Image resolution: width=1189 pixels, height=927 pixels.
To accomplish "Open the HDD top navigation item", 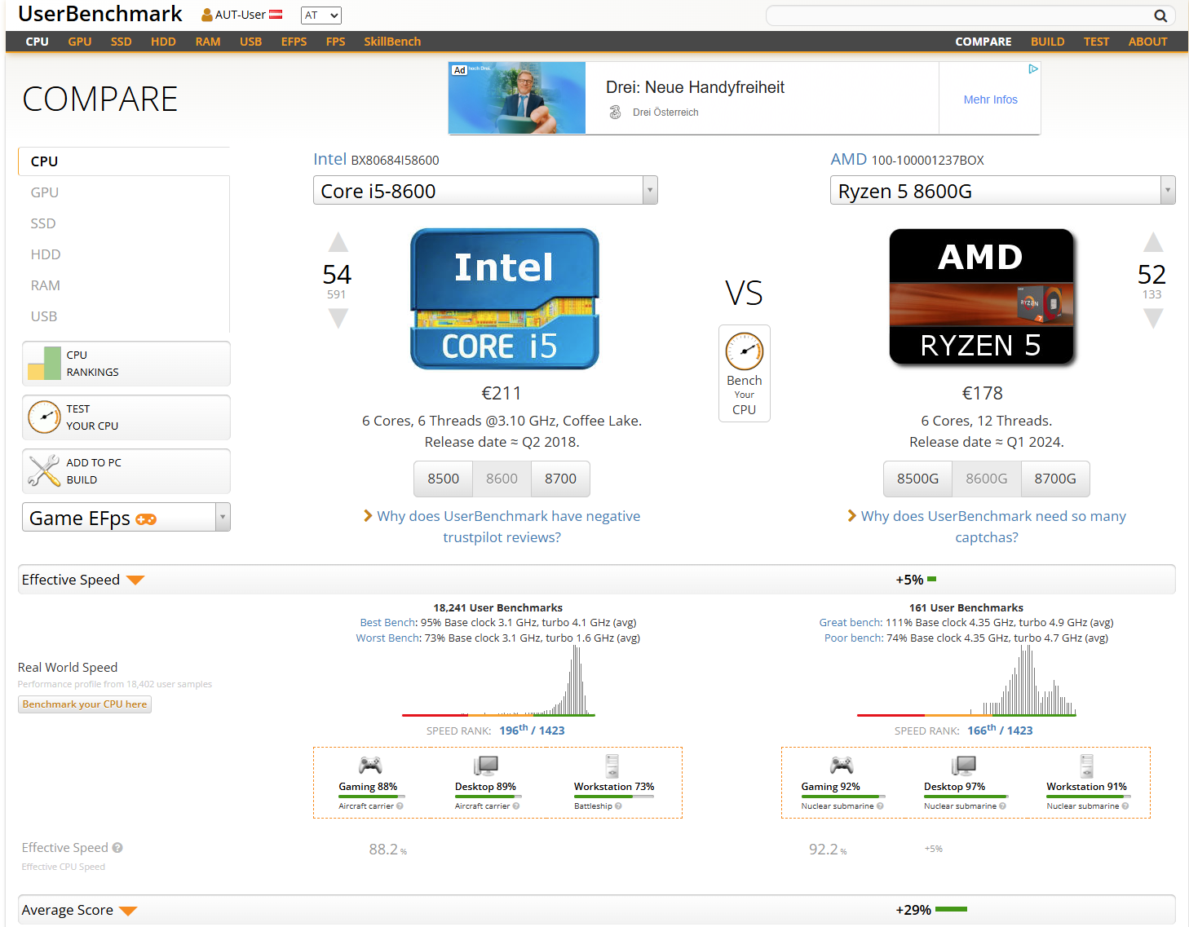I will (x=163, y=42).
